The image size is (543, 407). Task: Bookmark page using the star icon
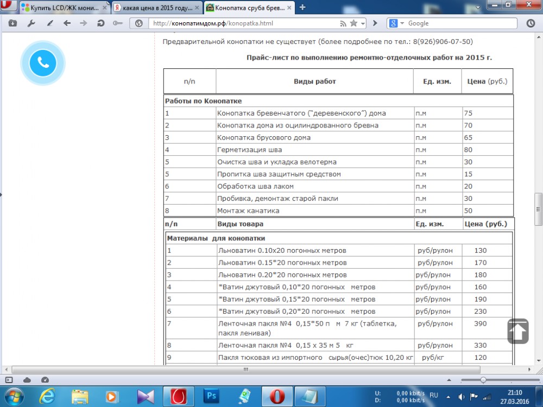(353, 23)
